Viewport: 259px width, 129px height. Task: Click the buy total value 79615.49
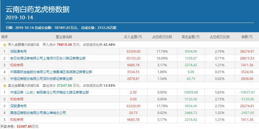64,45
